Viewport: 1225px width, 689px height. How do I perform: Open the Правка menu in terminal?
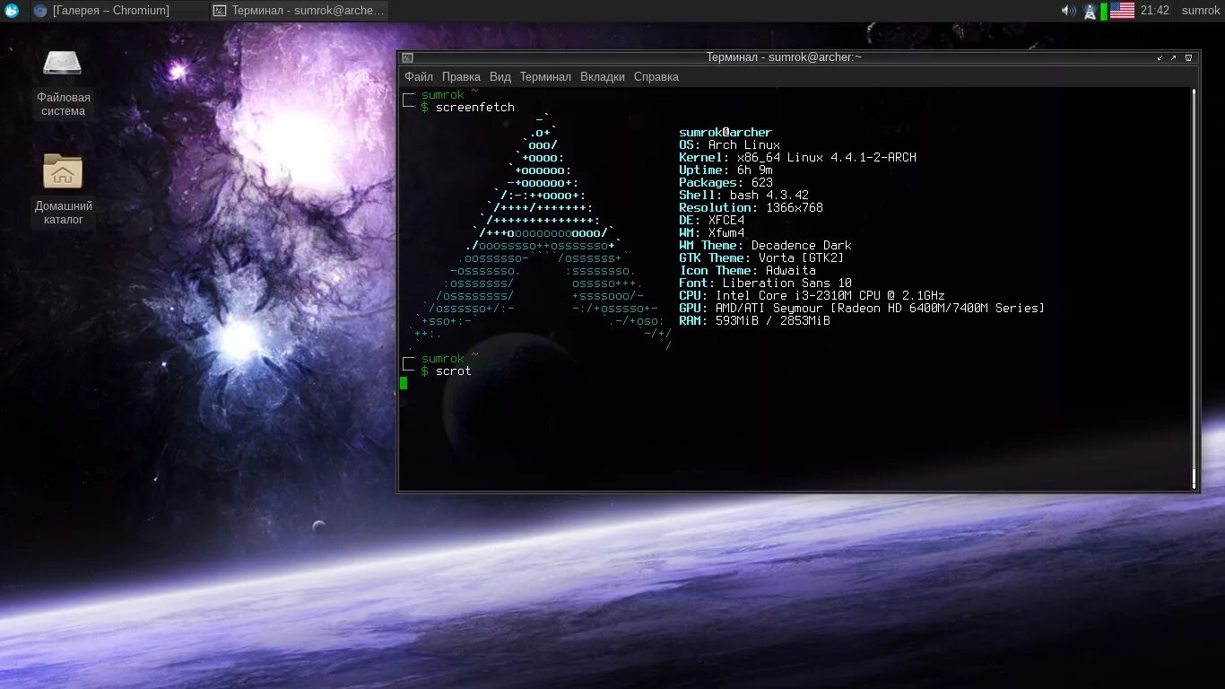(x=461, y=77)
